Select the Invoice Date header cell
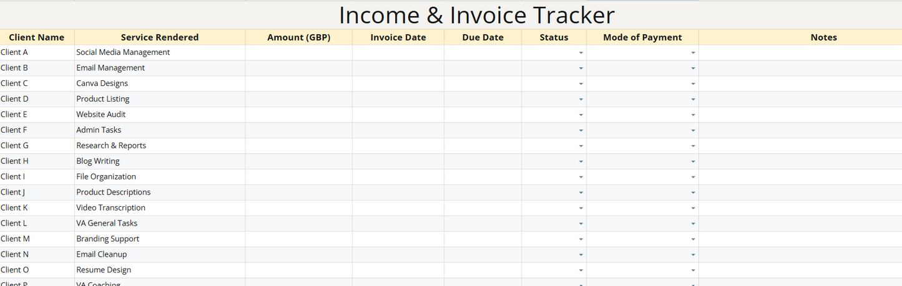 coord(398,37)
